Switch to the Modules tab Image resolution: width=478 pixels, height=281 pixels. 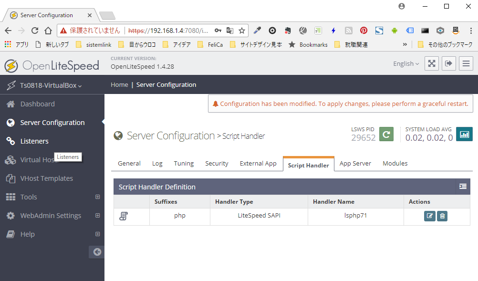(395, 163)
